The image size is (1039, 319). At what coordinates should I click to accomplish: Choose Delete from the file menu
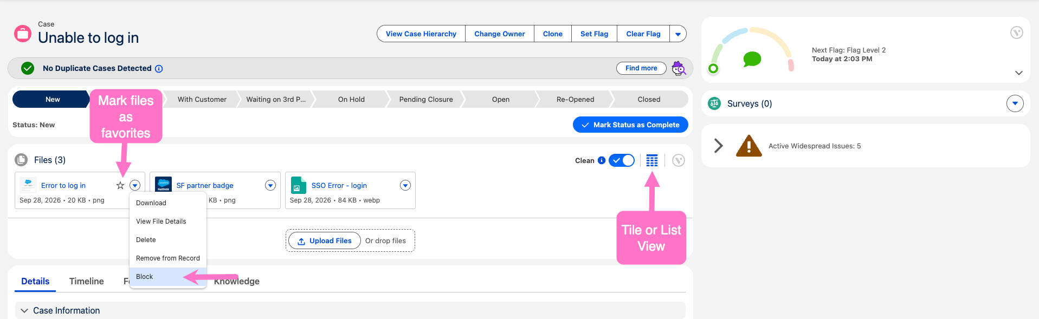coord(168,240)
